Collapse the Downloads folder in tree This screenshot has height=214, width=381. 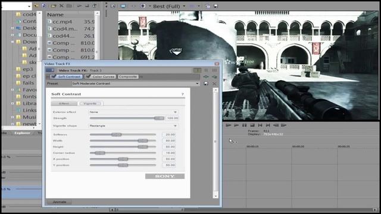pos(13,42)
